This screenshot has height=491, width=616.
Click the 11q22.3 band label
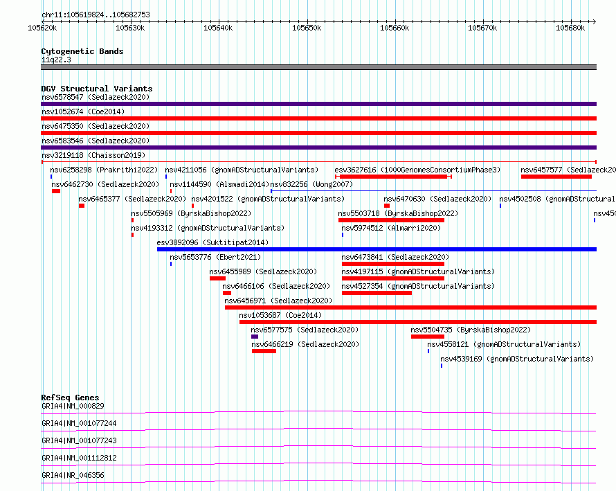56,60
